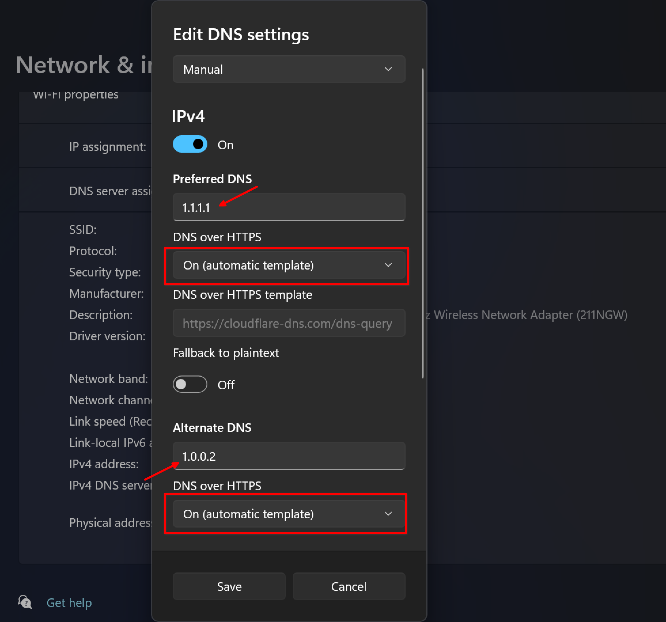Click the chevron on the Alternate DNS over HTTPS dropdown
The width and height of the screenshot is (666, 622).
pyautogui.click(x=388, y=514)
